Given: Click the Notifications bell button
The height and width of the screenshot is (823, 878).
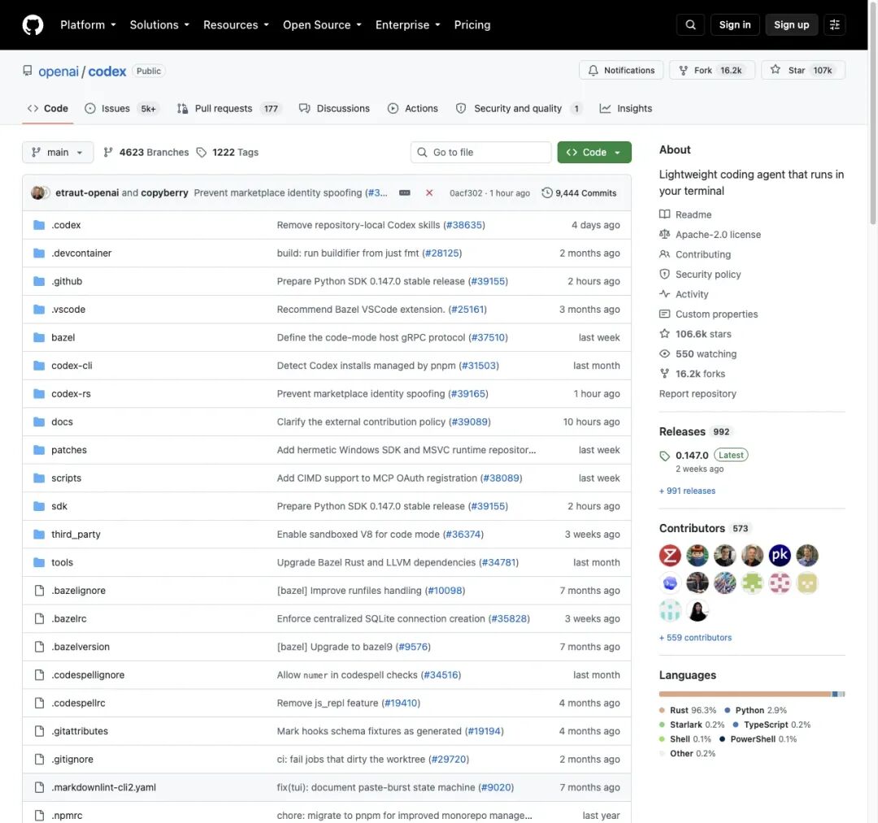Looking at the screenshot, I should click(x=621, y=71).
